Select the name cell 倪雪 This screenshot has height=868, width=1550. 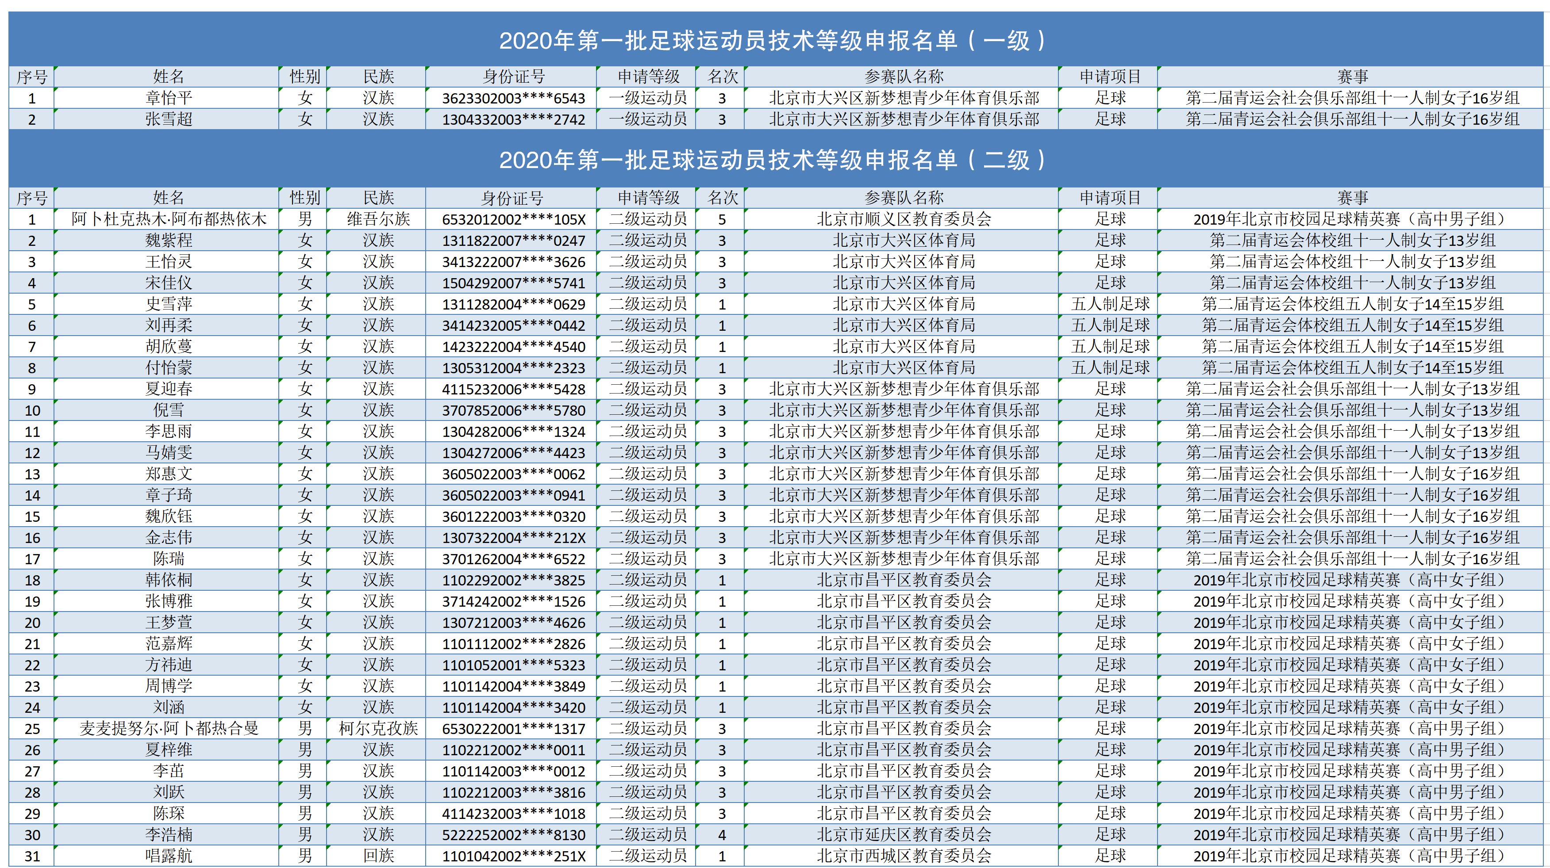[x=169, y=410]
